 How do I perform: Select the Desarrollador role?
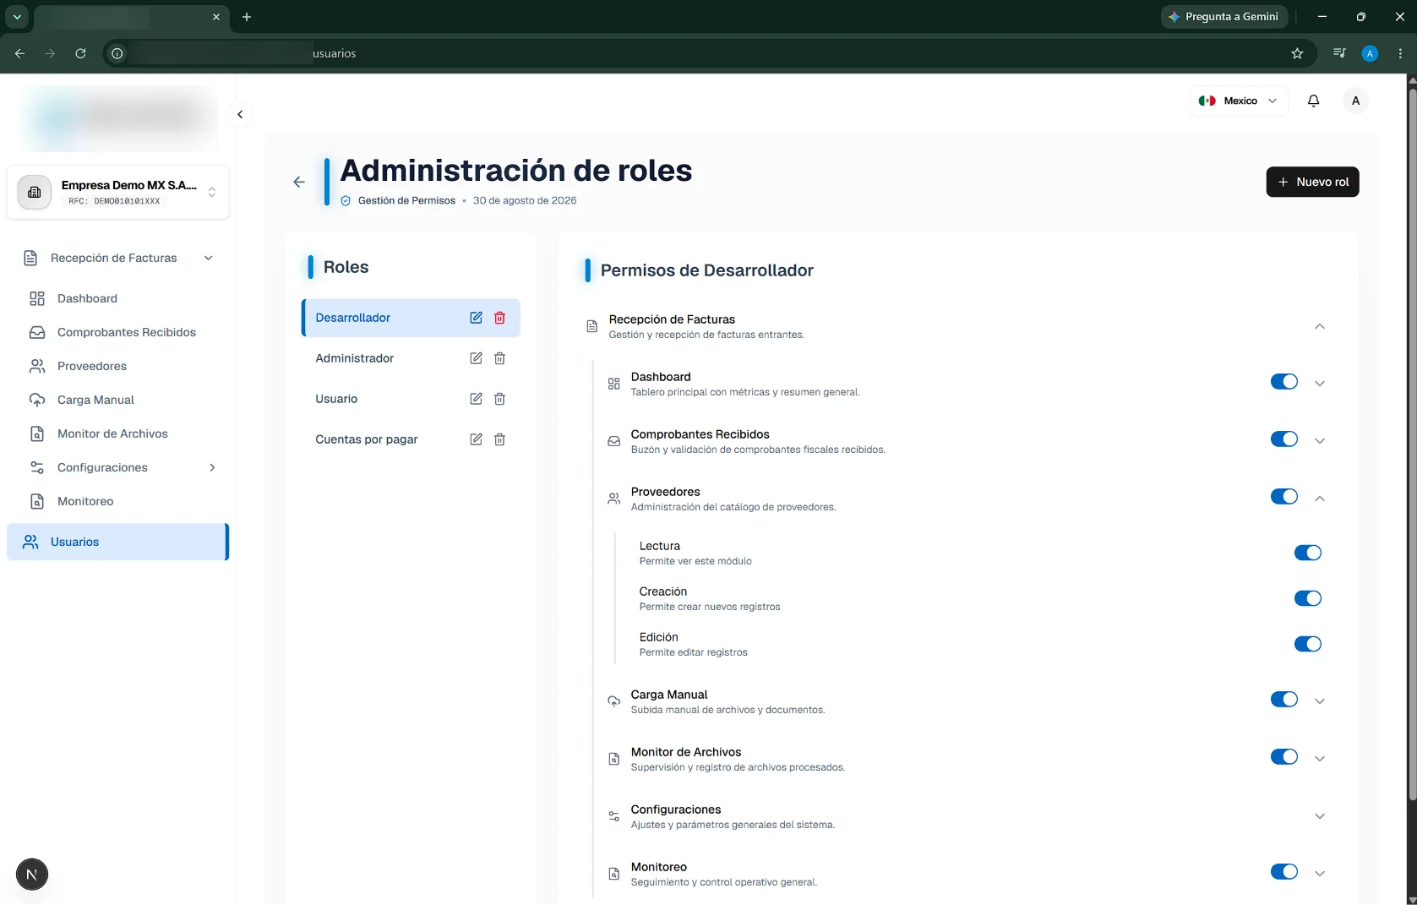click(411, 318)
